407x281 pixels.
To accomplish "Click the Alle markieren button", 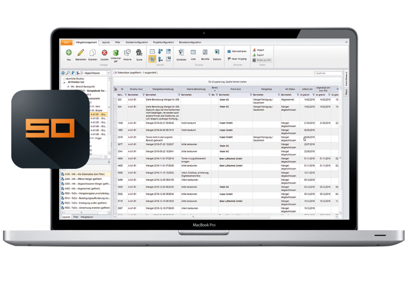I will [237, 51].
